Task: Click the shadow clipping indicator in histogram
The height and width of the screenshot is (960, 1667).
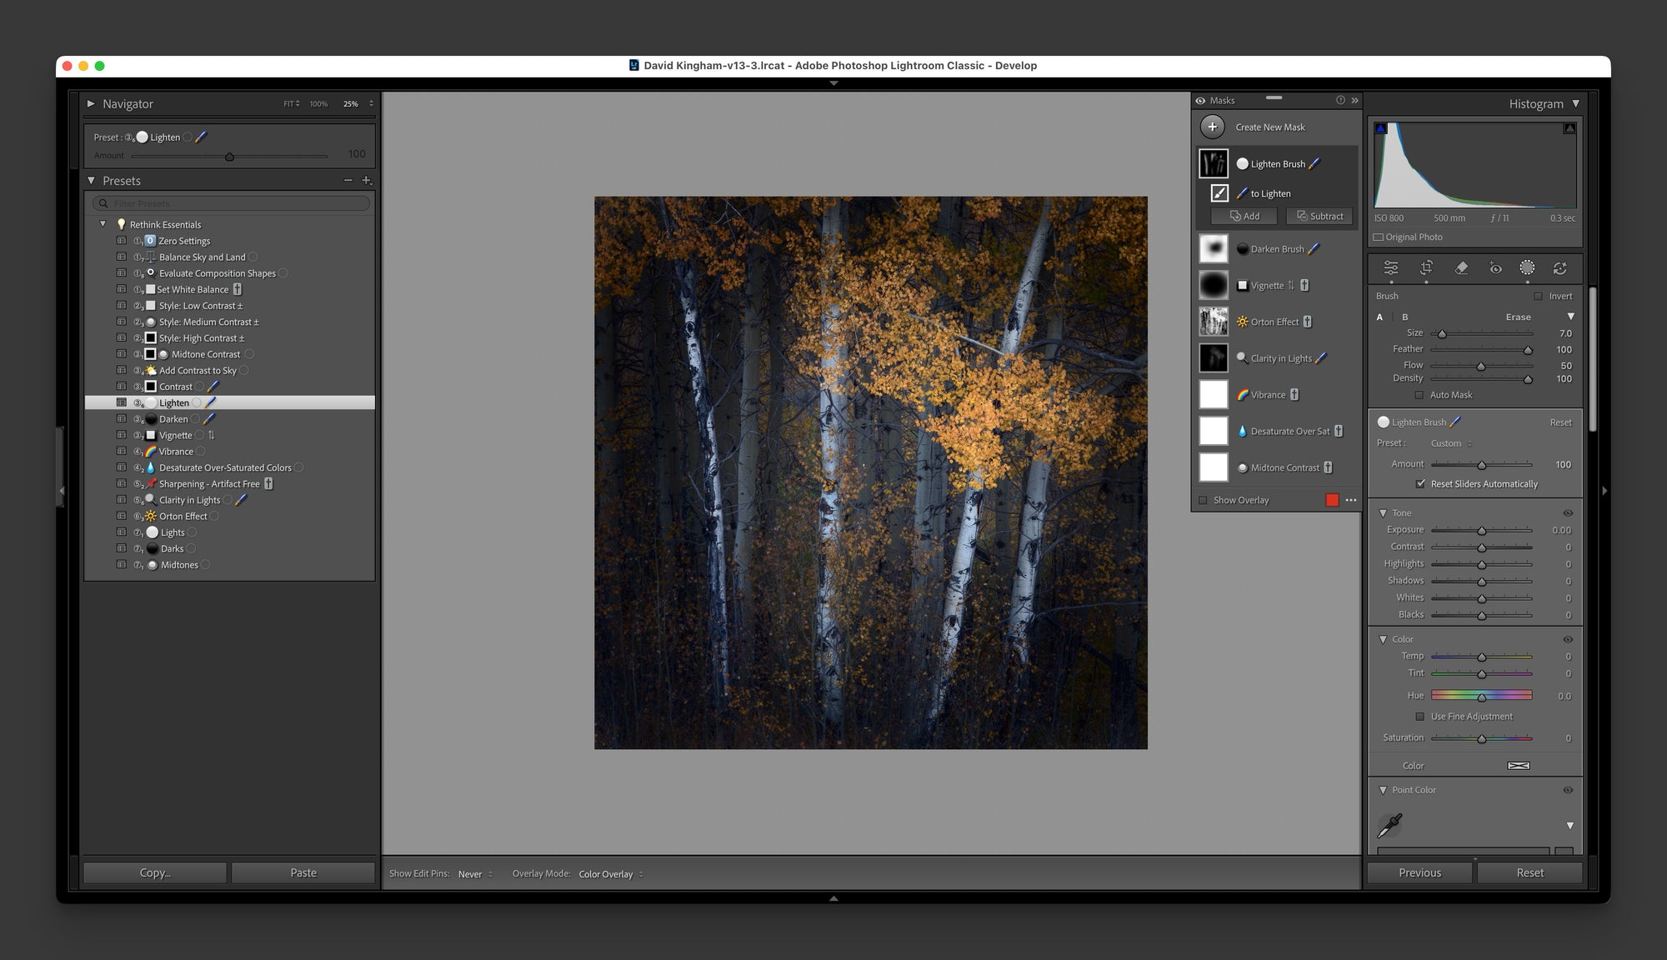Action: 1380,128
